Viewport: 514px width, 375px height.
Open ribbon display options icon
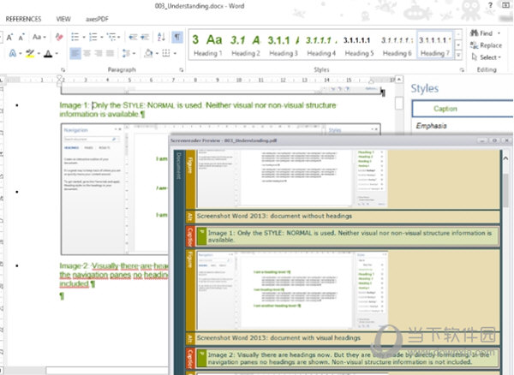click(x=505, y=6)
